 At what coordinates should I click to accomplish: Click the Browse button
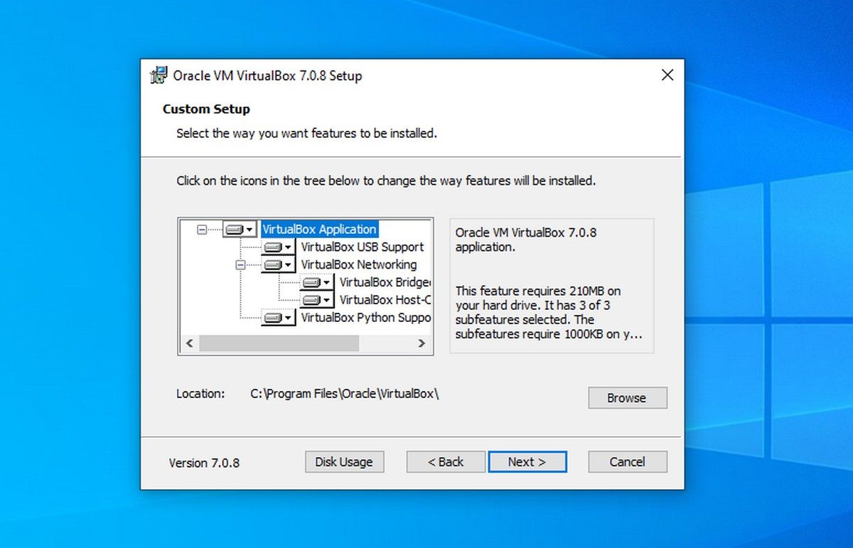tap(627, 397)
